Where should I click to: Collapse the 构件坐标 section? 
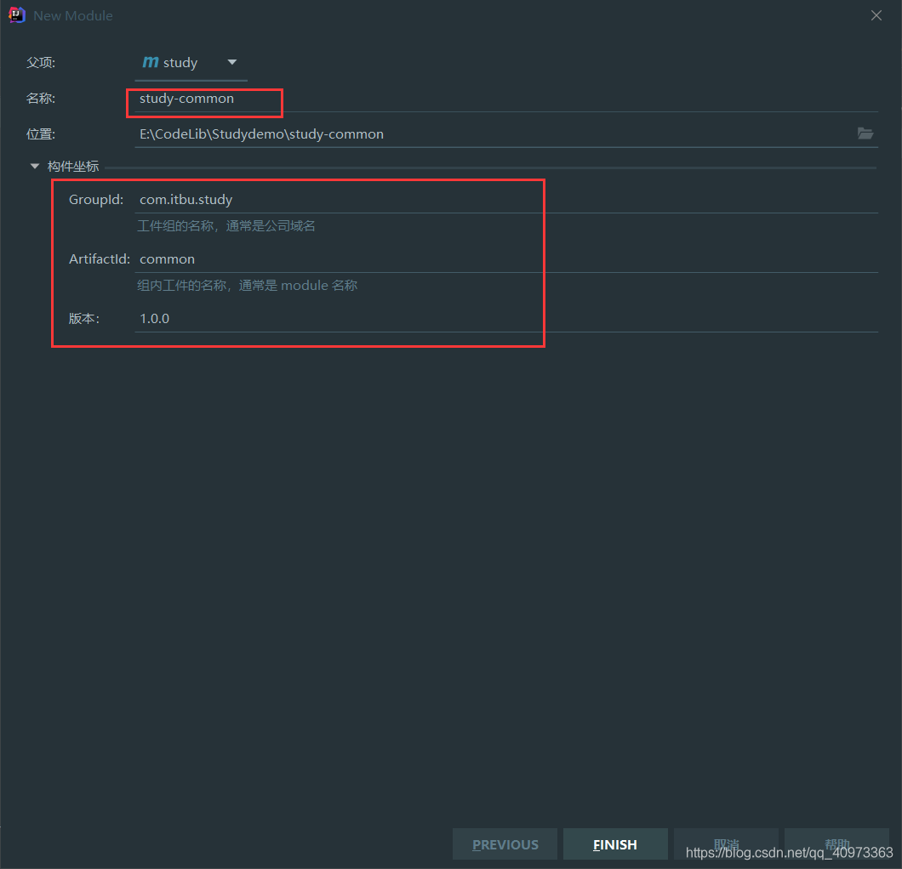click(34, 166)
